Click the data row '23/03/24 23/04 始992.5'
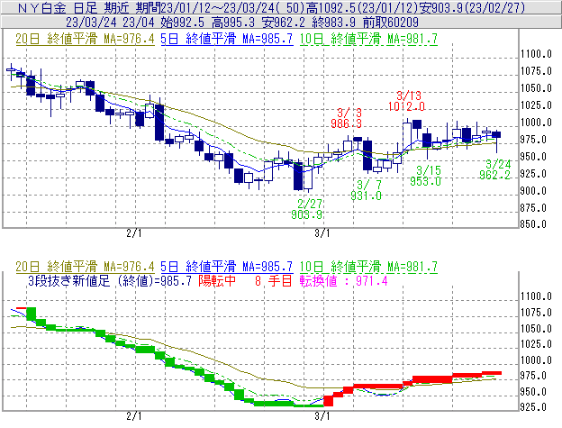 click(135, 23)
